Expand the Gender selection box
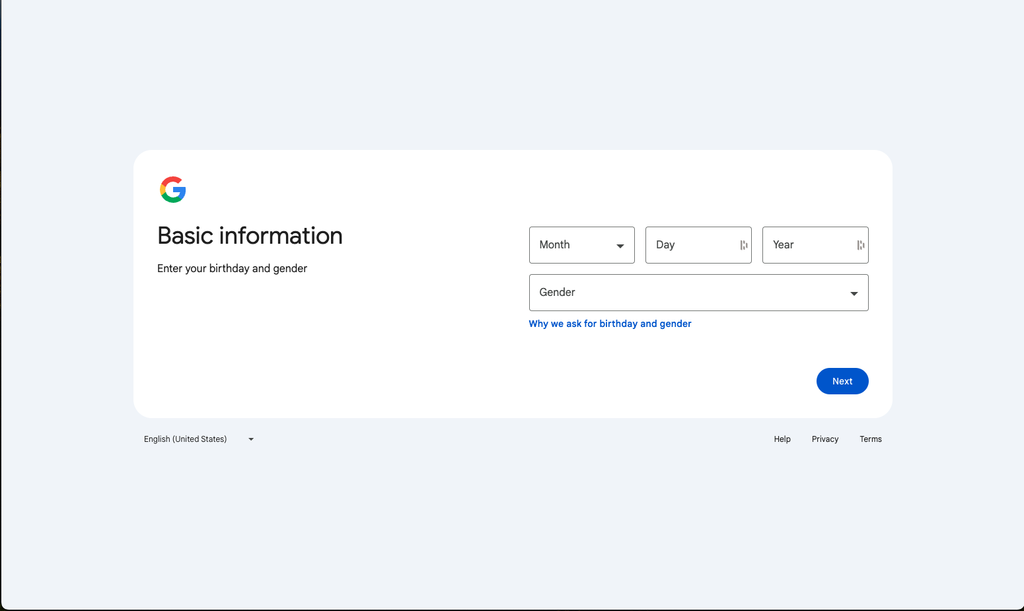 pyautogui.click(x=698, y=293)
